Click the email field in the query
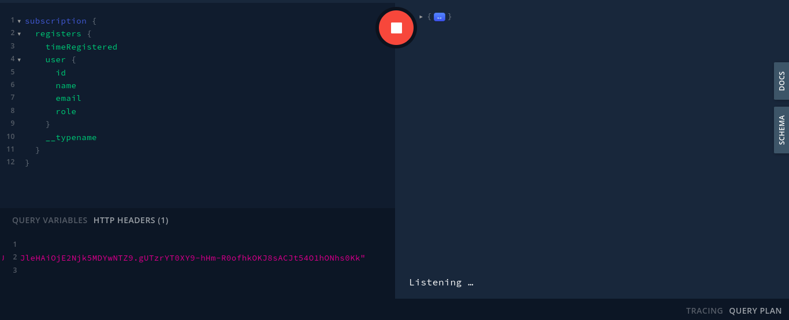 [x=69, y=98]
